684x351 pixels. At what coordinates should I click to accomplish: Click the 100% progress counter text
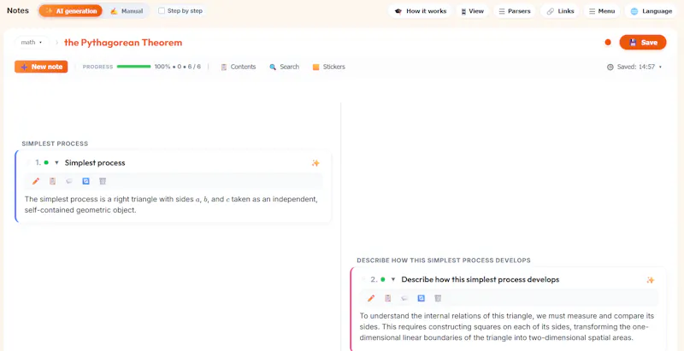point(178,67)
